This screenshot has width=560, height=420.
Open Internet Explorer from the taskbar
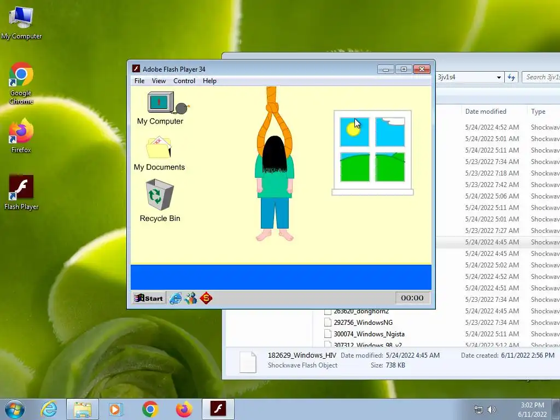coord(49,409)
